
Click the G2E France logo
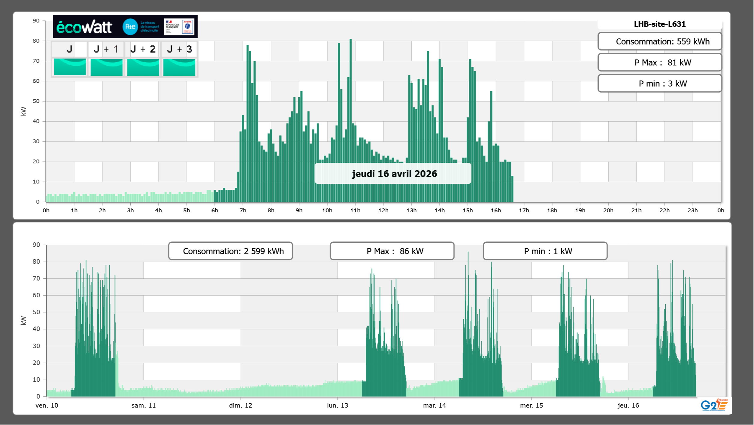click(x=714, y=405)
